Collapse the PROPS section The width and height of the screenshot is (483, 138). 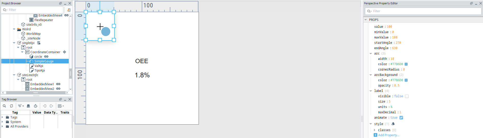(x=366, y=20)
